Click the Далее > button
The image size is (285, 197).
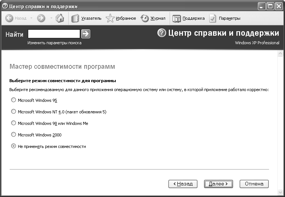pyautogui.click(x=218, y=184)
